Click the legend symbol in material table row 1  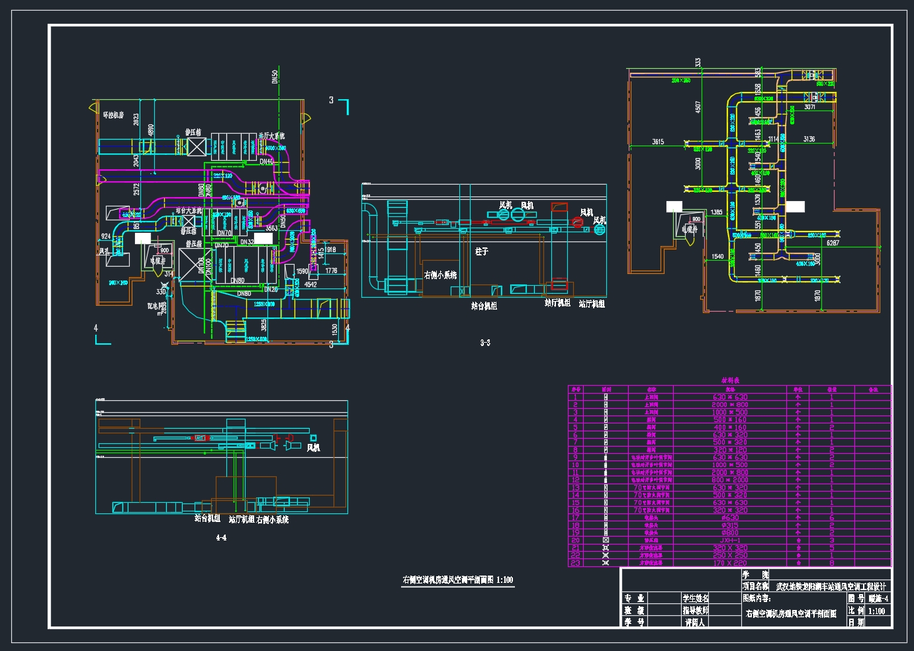point(606,397)
